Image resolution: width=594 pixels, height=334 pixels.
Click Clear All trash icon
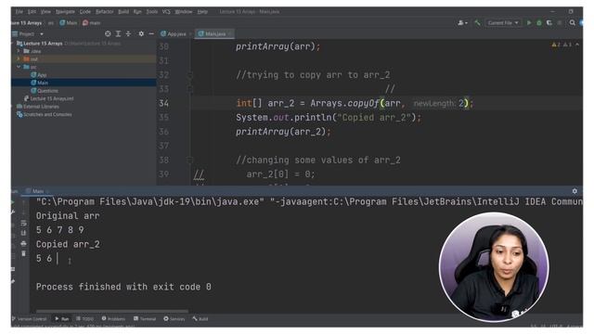pos(23,253)
